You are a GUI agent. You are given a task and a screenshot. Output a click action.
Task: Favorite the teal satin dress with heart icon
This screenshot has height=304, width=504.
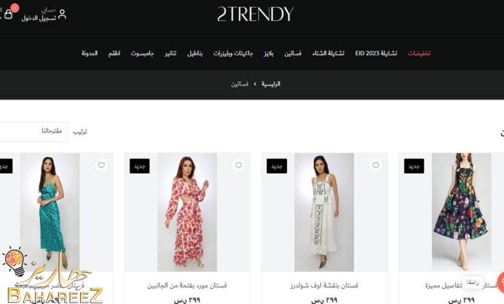coord(101,165)
